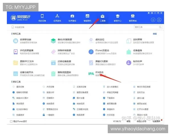Screen dimensions: 171x136
Task: Launch 爱思播放器
Action: tap(110, 104)
